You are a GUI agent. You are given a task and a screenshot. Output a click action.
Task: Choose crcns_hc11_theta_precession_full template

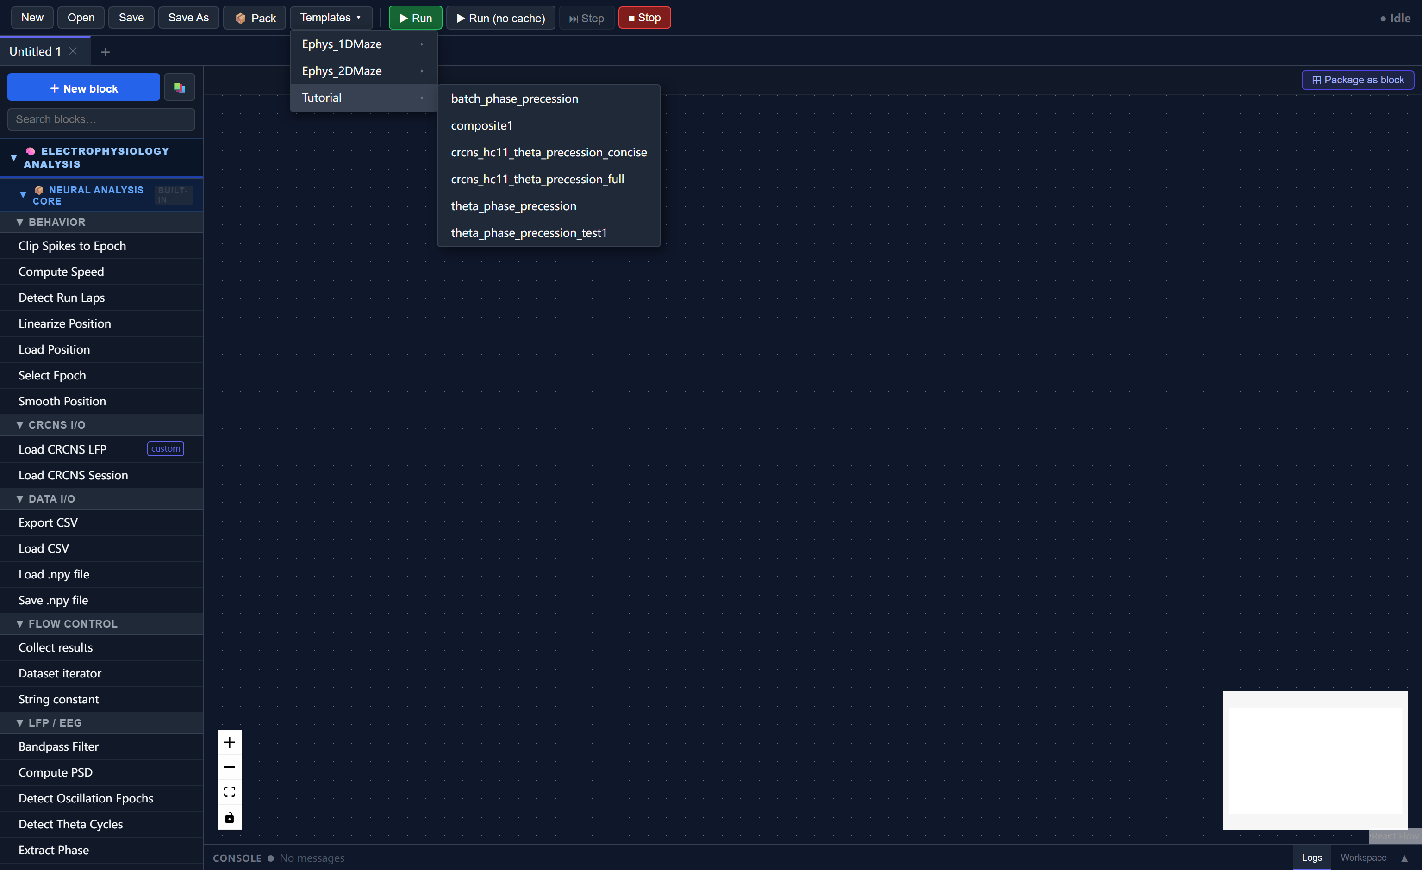click(x=536, y=180)
